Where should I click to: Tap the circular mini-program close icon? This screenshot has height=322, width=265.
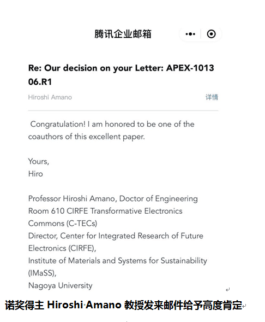pyautogui.click(x=211, y=34)
